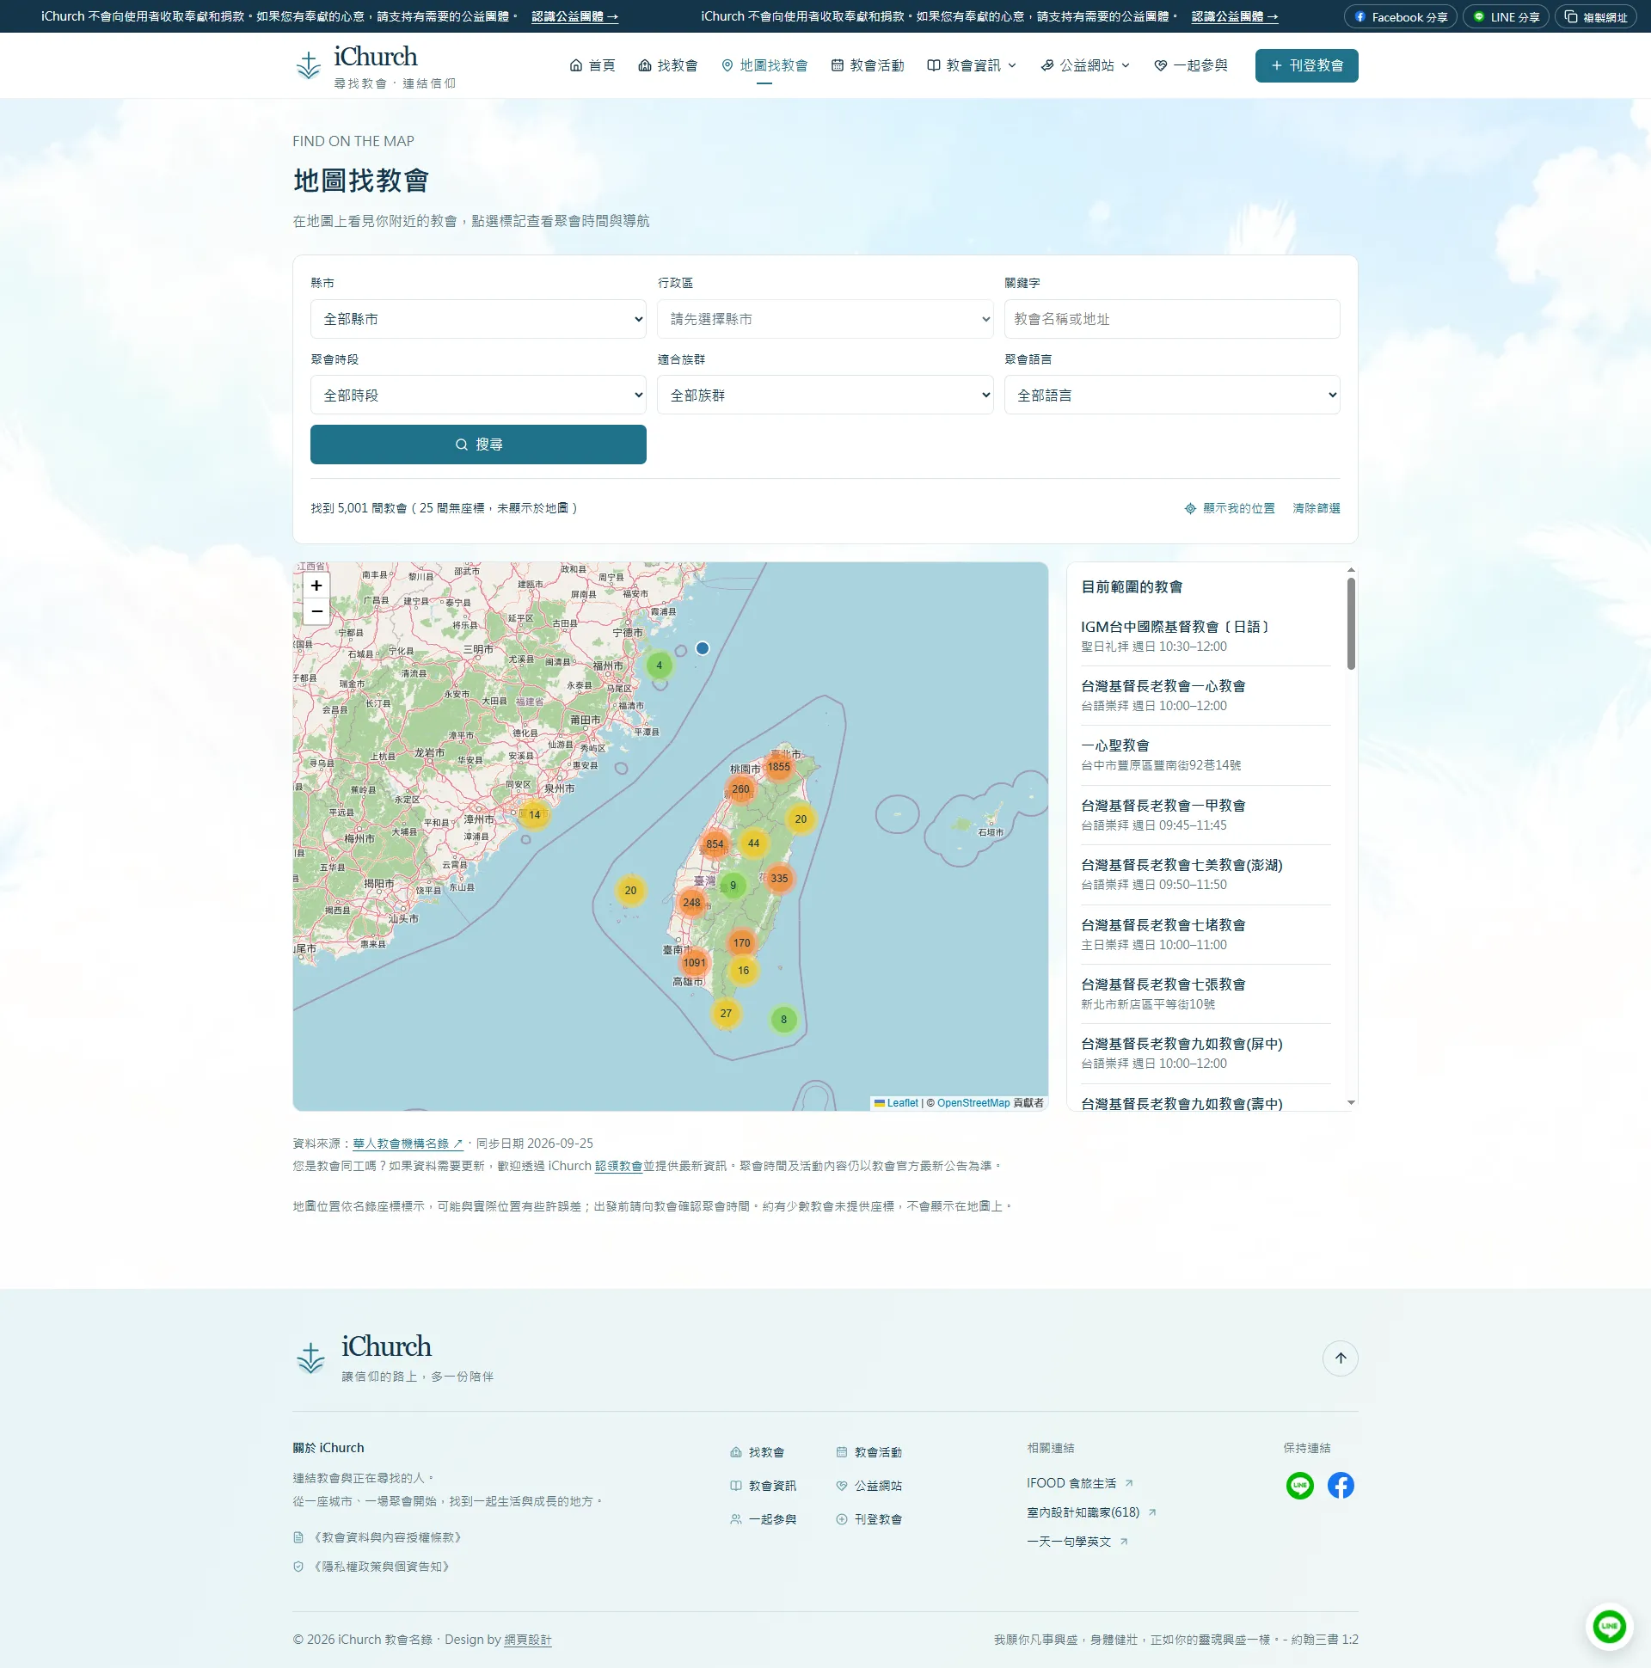Click the 顯示我的位置 locate link
The image size is (1651, 1668).
tap(1230, 508)
